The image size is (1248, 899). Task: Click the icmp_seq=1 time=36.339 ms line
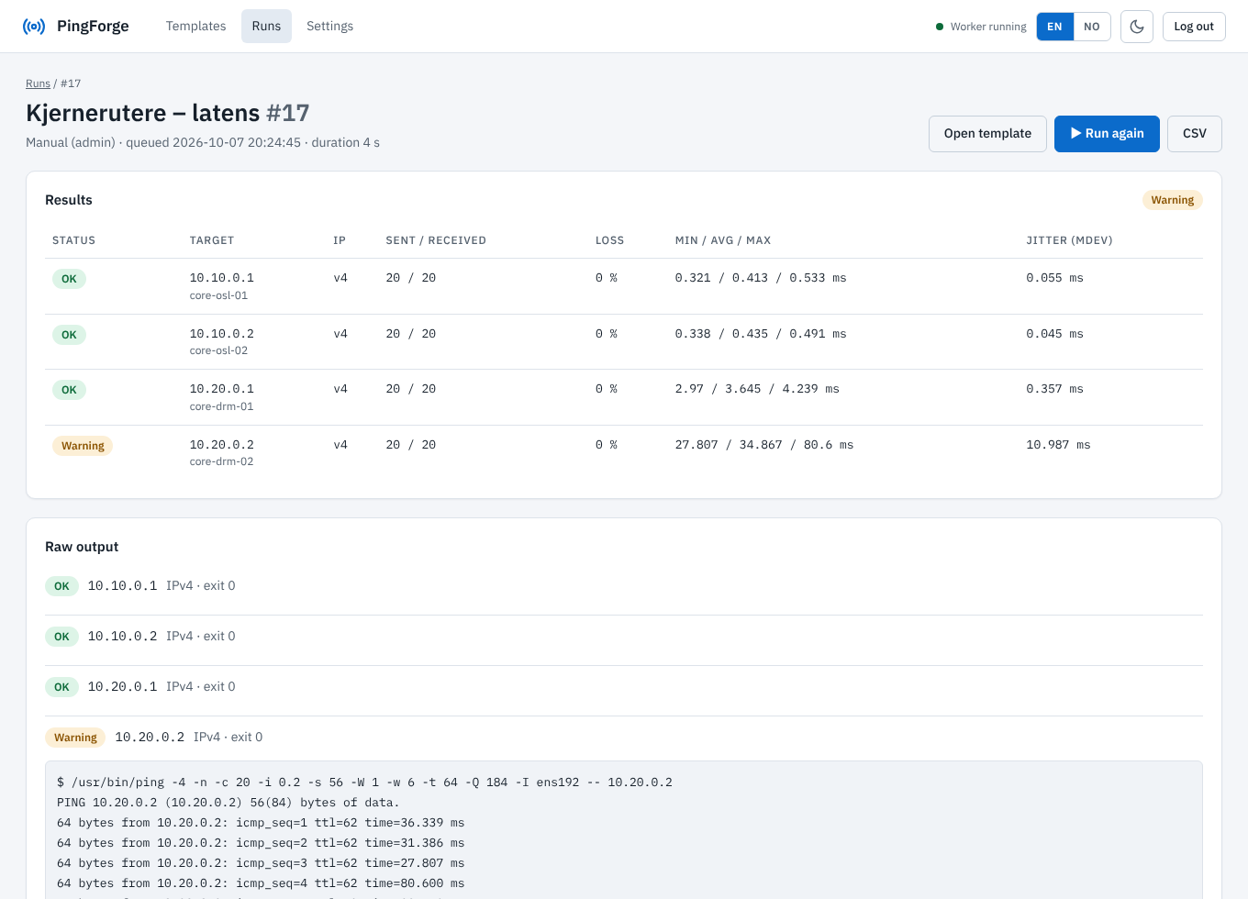click(x=261, y=823)
